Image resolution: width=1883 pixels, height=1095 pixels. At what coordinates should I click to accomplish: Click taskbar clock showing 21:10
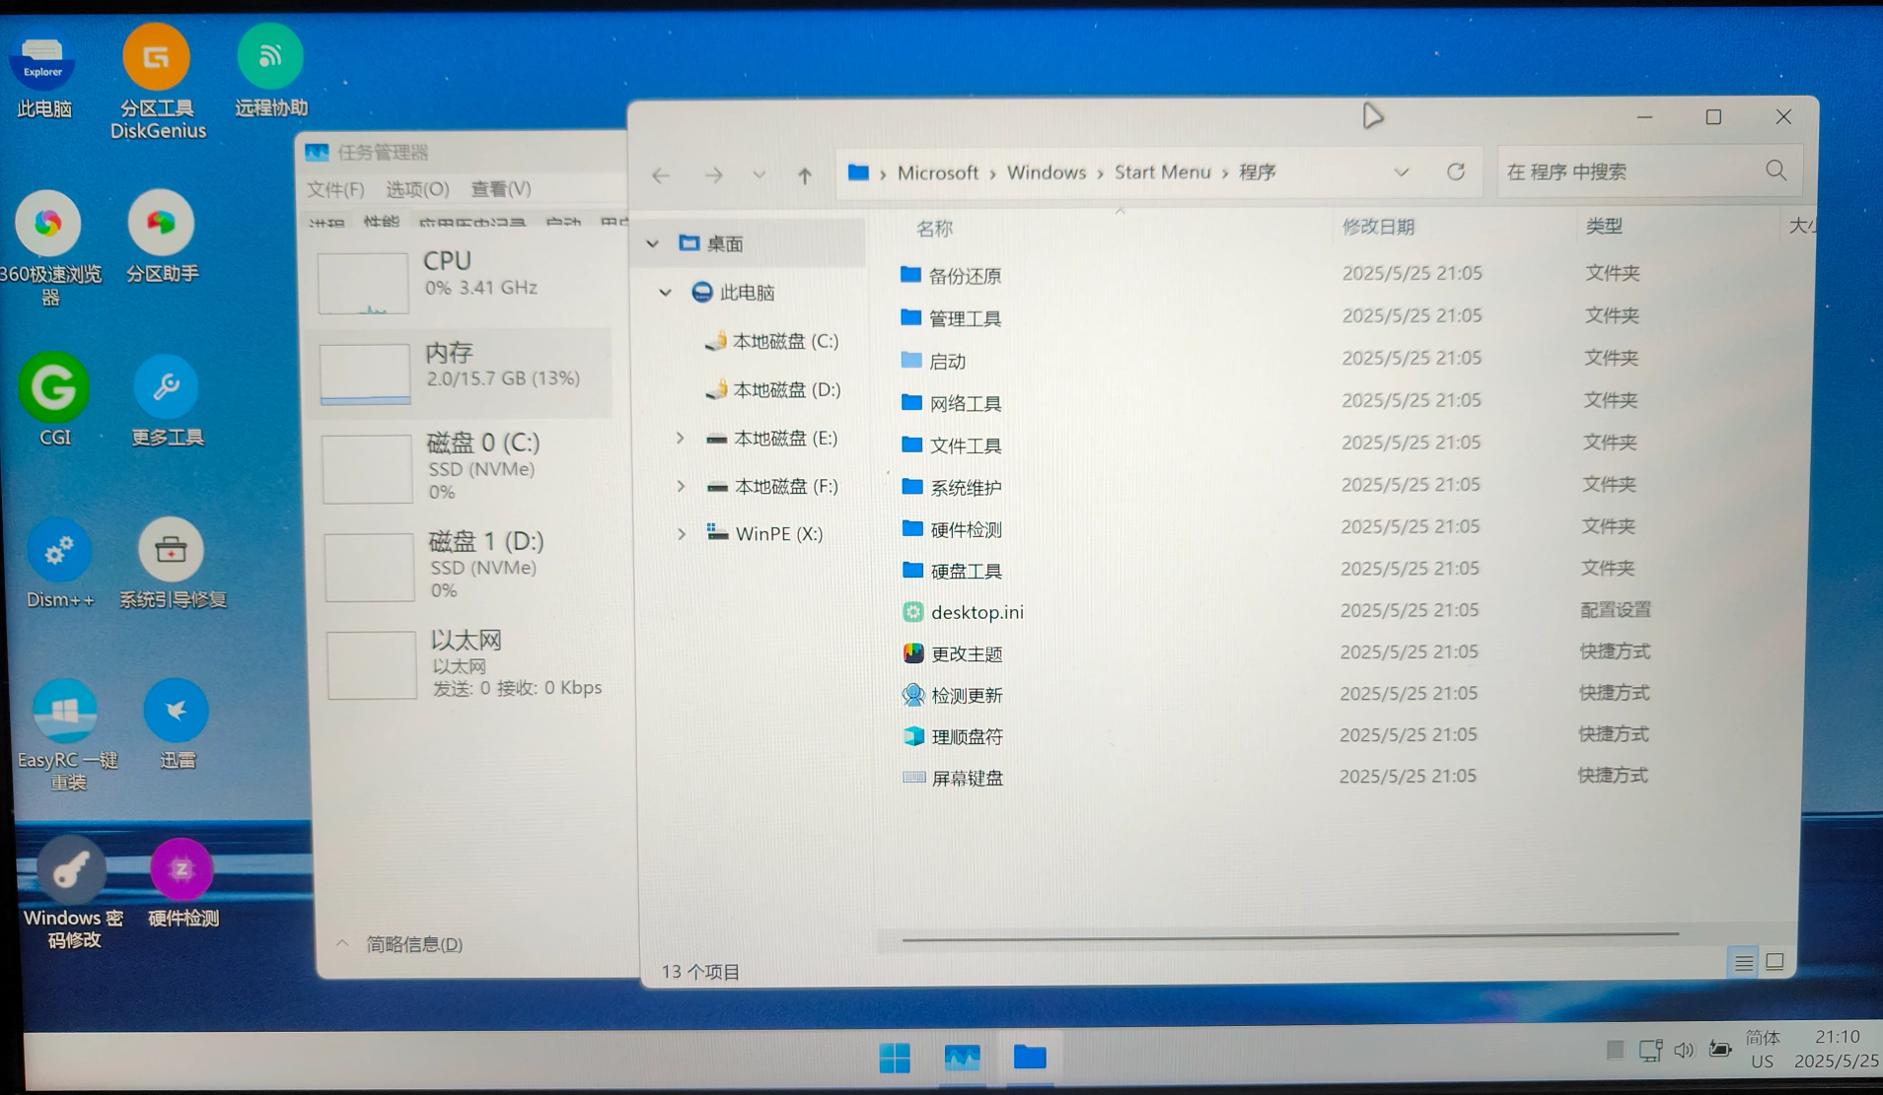1837,1036
